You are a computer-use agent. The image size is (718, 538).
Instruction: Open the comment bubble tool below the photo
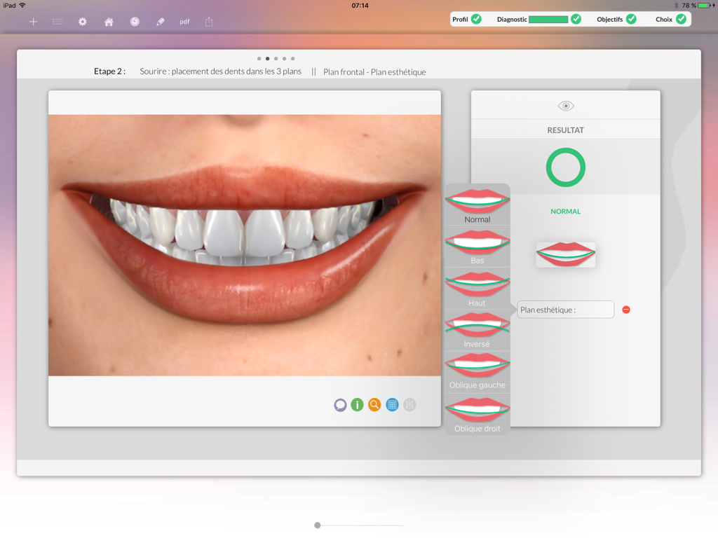click(340, 405)
